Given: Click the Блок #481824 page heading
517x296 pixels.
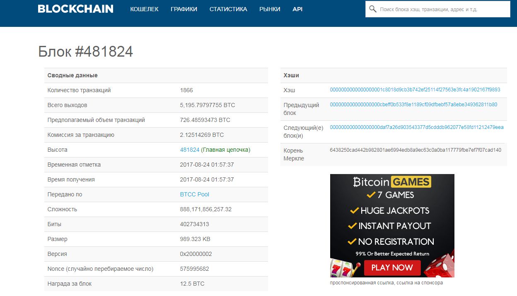Looking at the screenshot, I should pyautogui.click(x=85, y=52).
